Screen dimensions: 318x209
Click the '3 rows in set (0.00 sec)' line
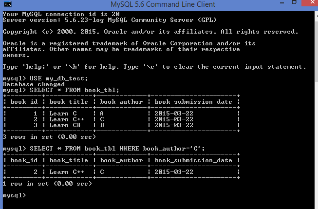click(x=49, y=137)
